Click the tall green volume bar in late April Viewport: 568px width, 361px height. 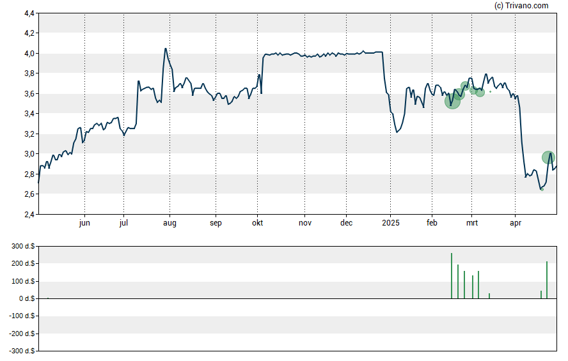coord(547,280)
